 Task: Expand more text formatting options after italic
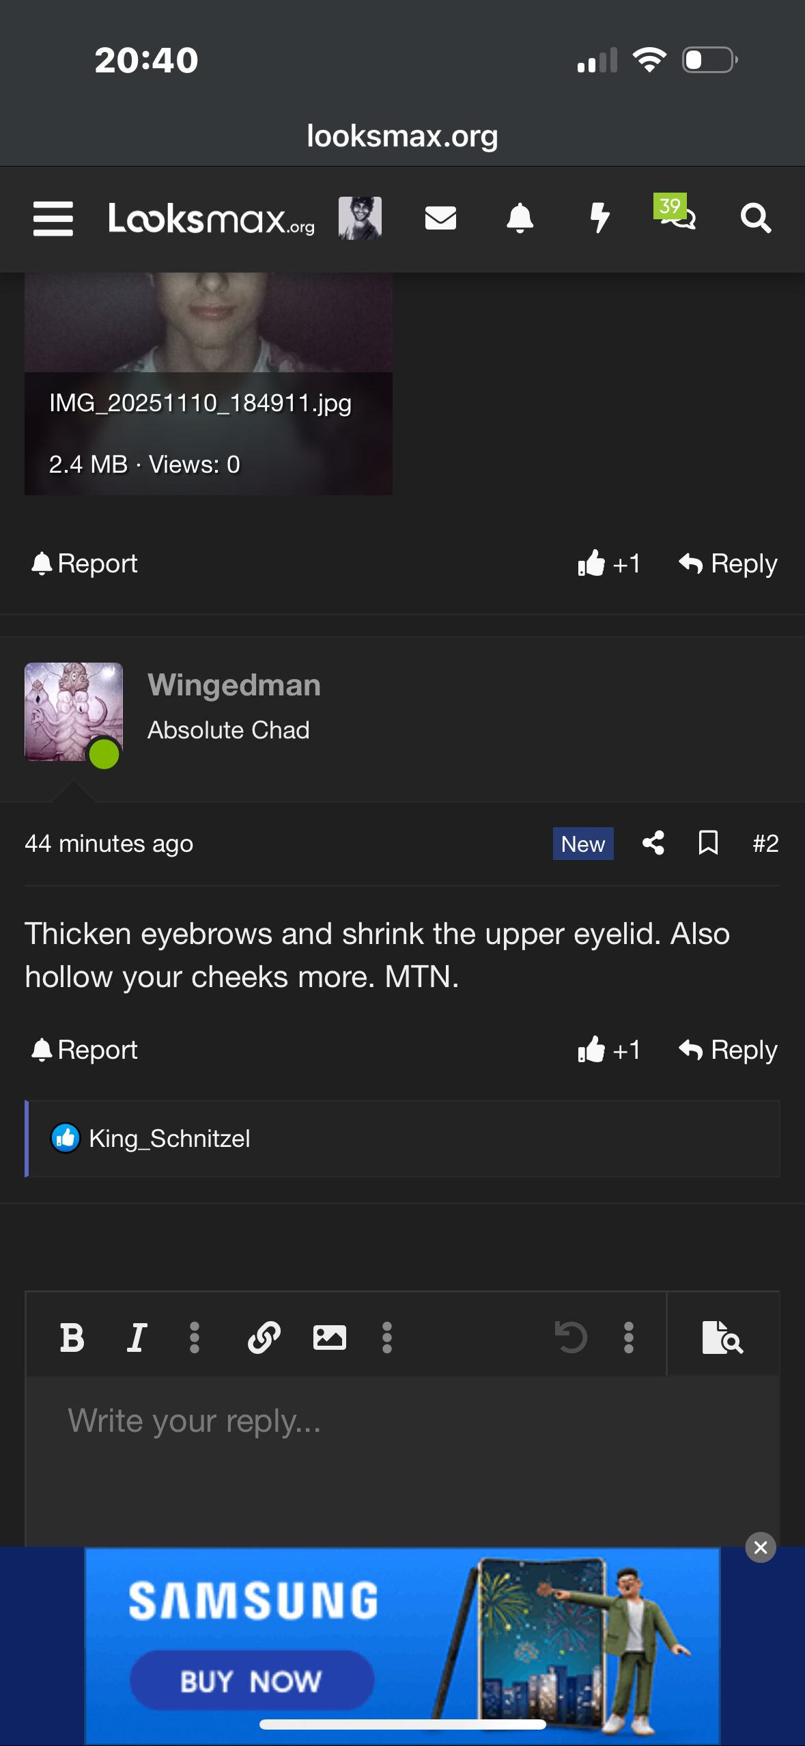195,1337
